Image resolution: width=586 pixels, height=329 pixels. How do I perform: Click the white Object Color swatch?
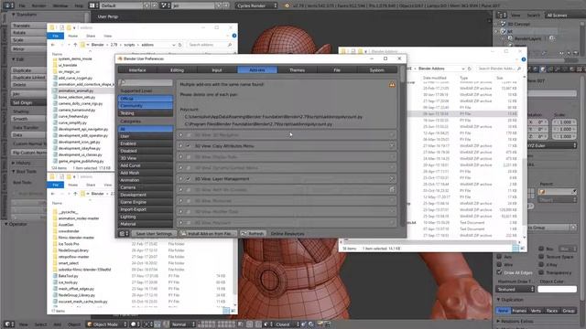pyautogui.click(x=557, y=289)
